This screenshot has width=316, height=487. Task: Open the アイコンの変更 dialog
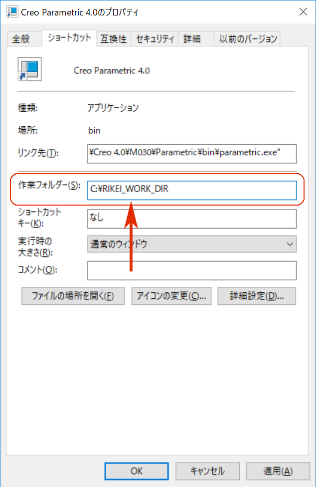[x=171, y=296]
